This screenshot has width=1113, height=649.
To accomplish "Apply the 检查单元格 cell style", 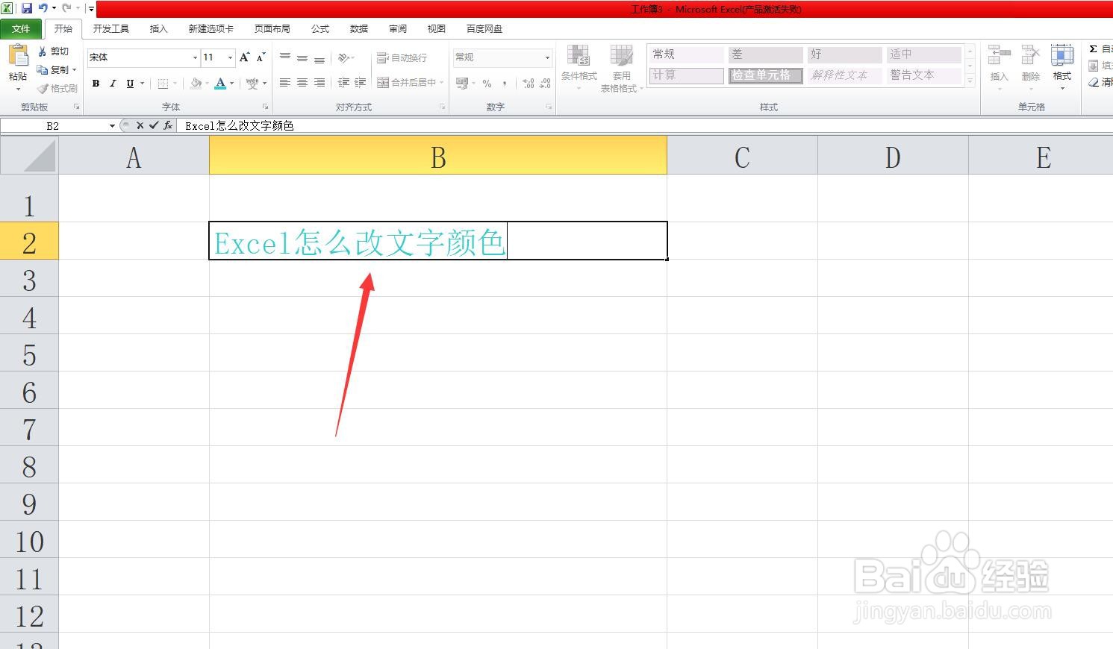I will (765, 75).
